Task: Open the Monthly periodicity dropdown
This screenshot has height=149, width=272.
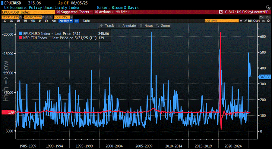Action: pos(66,21)
